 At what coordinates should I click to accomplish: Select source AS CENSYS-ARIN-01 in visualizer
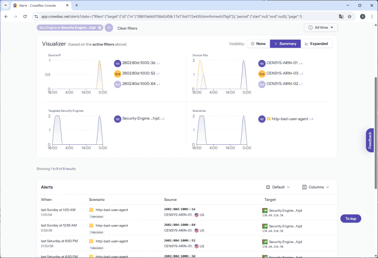point(282,63)
